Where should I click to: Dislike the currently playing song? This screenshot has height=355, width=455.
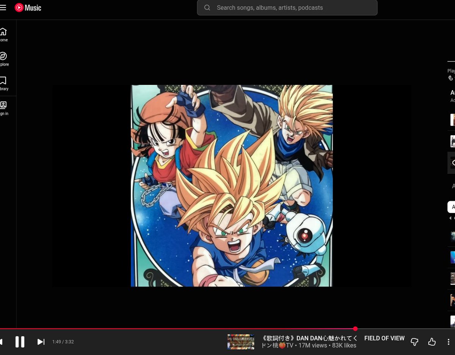[x=414, y=342]
